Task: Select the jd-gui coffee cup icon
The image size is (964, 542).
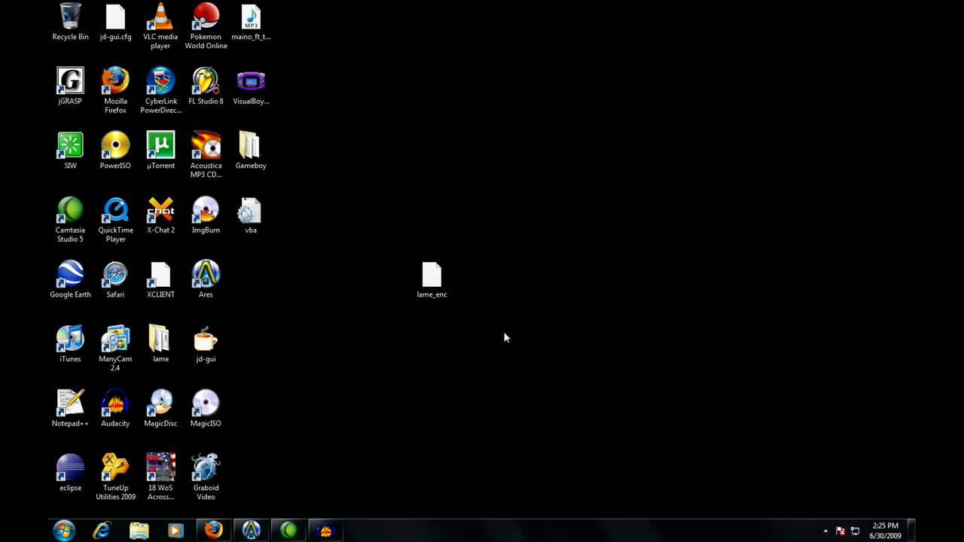Action: 206,345
